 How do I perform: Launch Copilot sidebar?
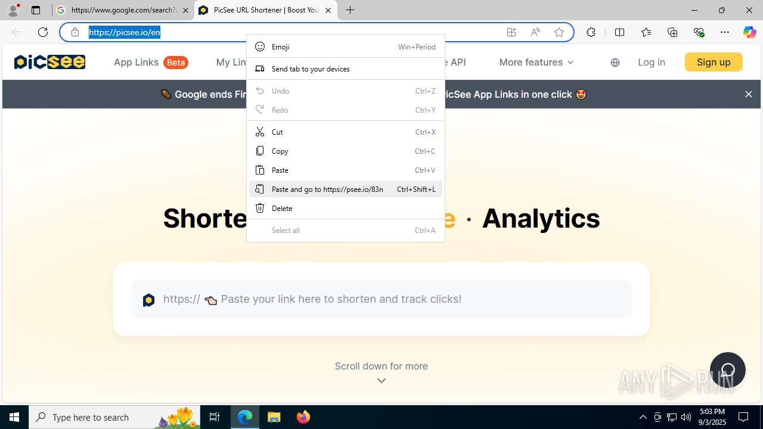[x=750, y=32]
